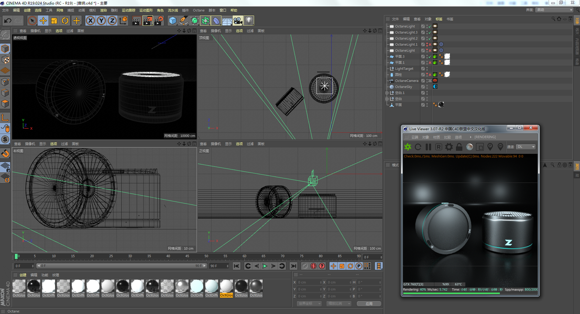580x314 pixels.
Task: Activate the Rotate tool
Action: coord(65,21)
